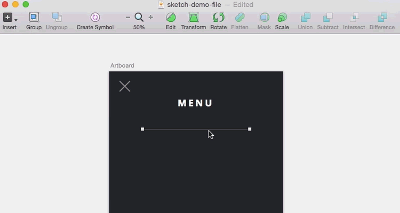Click the Group toolbar icon
Image resolution: width=400 pixels, height=213 pixels.
[x=34, y=18]
